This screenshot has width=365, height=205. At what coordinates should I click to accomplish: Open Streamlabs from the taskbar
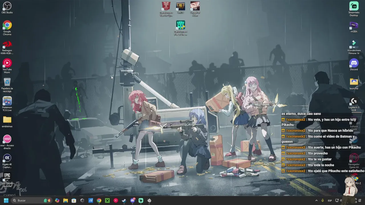coord(141,200)
